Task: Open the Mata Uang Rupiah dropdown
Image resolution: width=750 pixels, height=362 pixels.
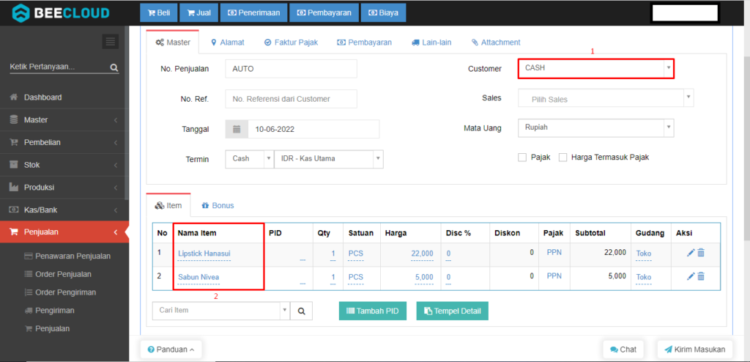Action: [596, 128]
